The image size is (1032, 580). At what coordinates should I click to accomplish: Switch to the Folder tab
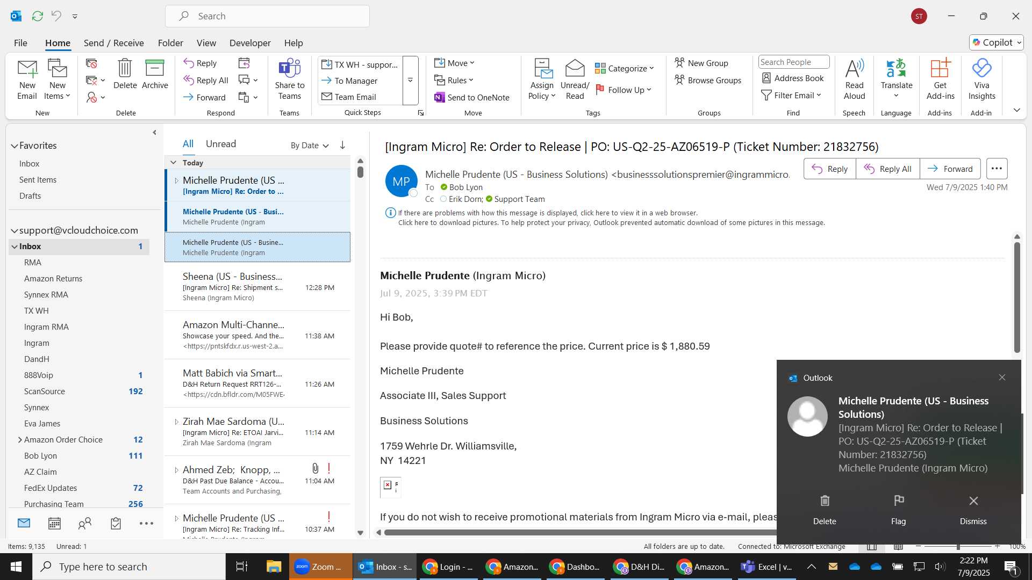(x=170, y=43)
